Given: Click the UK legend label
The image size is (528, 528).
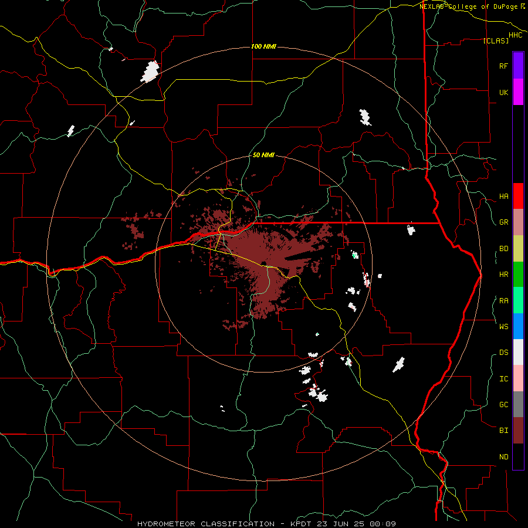Looking at the screenshot, I should tap(503, 92).
